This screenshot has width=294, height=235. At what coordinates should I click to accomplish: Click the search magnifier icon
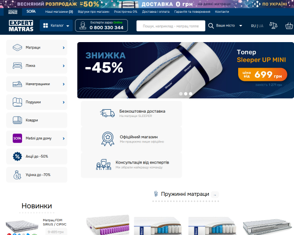coord(211,26)
